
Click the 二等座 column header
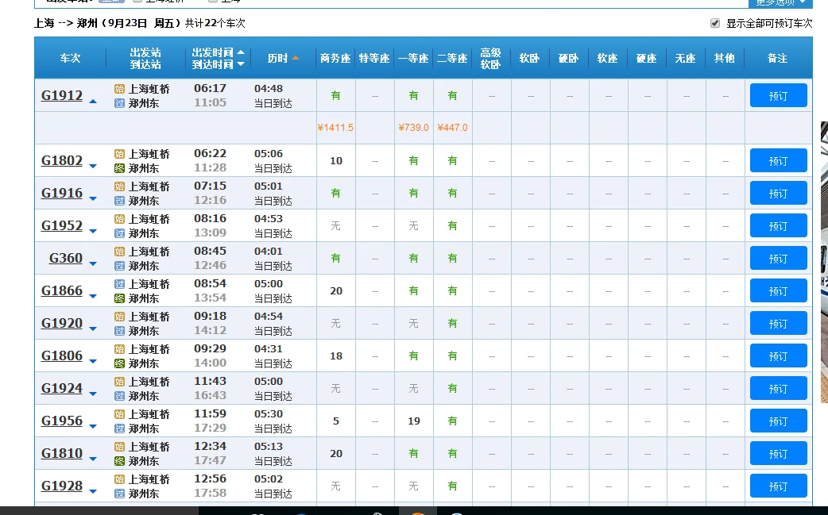[x=451, y=58]
